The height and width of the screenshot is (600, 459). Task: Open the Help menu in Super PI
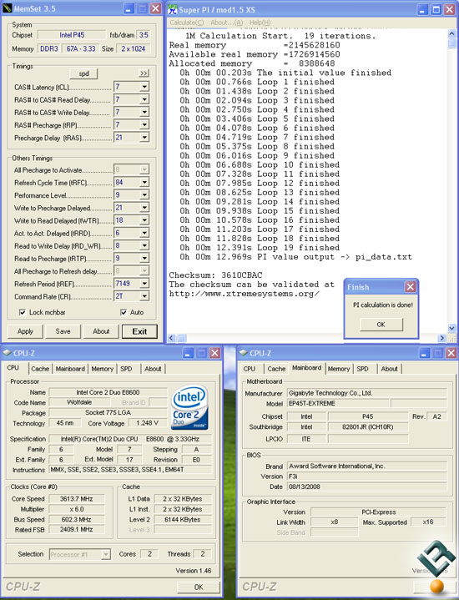click(x=260, y=23)
